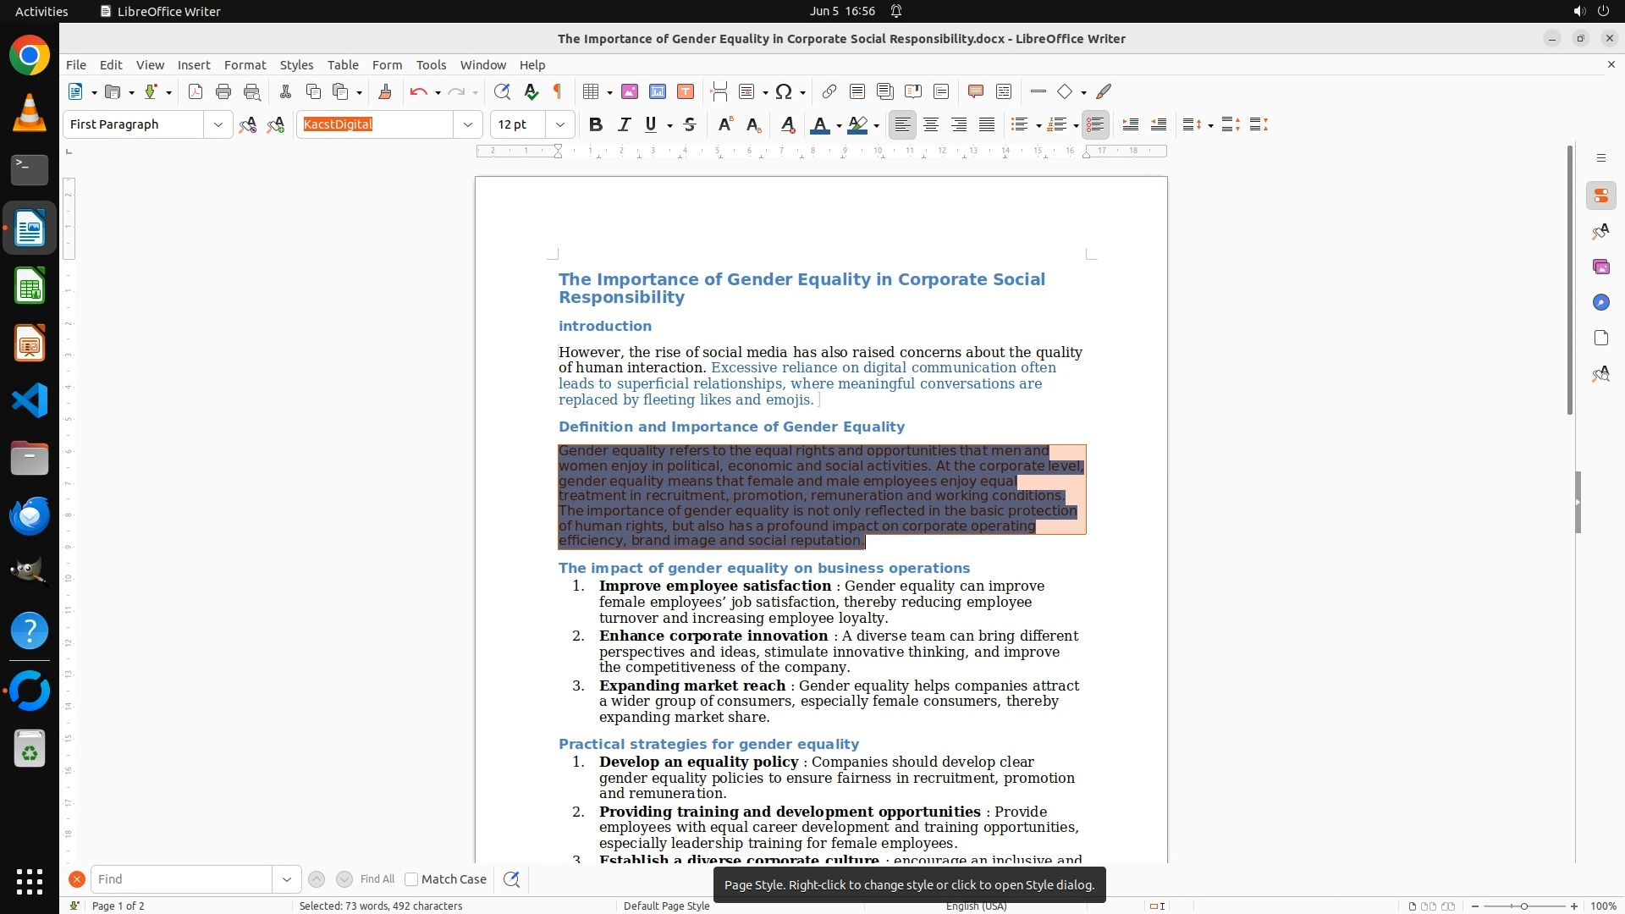Screen dimensions: 1625x914
Task: Toggle formatting marks pilcrow icon
Action: pos(558,91)
